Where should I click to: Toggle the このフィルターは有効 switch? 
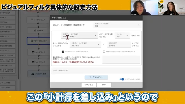(122, 79)
